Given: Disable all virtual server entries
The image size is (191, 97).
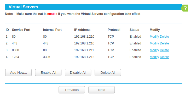Looking at the screenshot, I should pyautogui.click(x=78, y=72).
